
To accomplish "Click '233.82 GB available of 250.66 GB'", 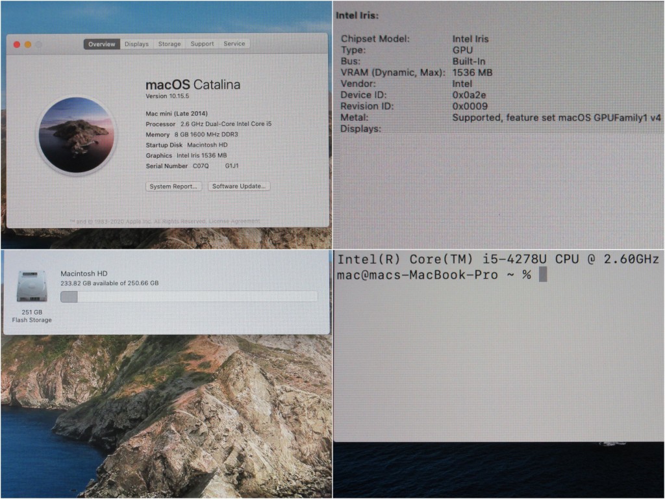I will pos(109,283).
